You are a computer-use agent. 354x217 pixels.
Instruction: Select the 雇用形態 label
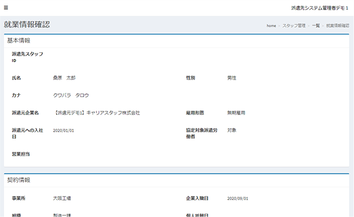(195, 112)
